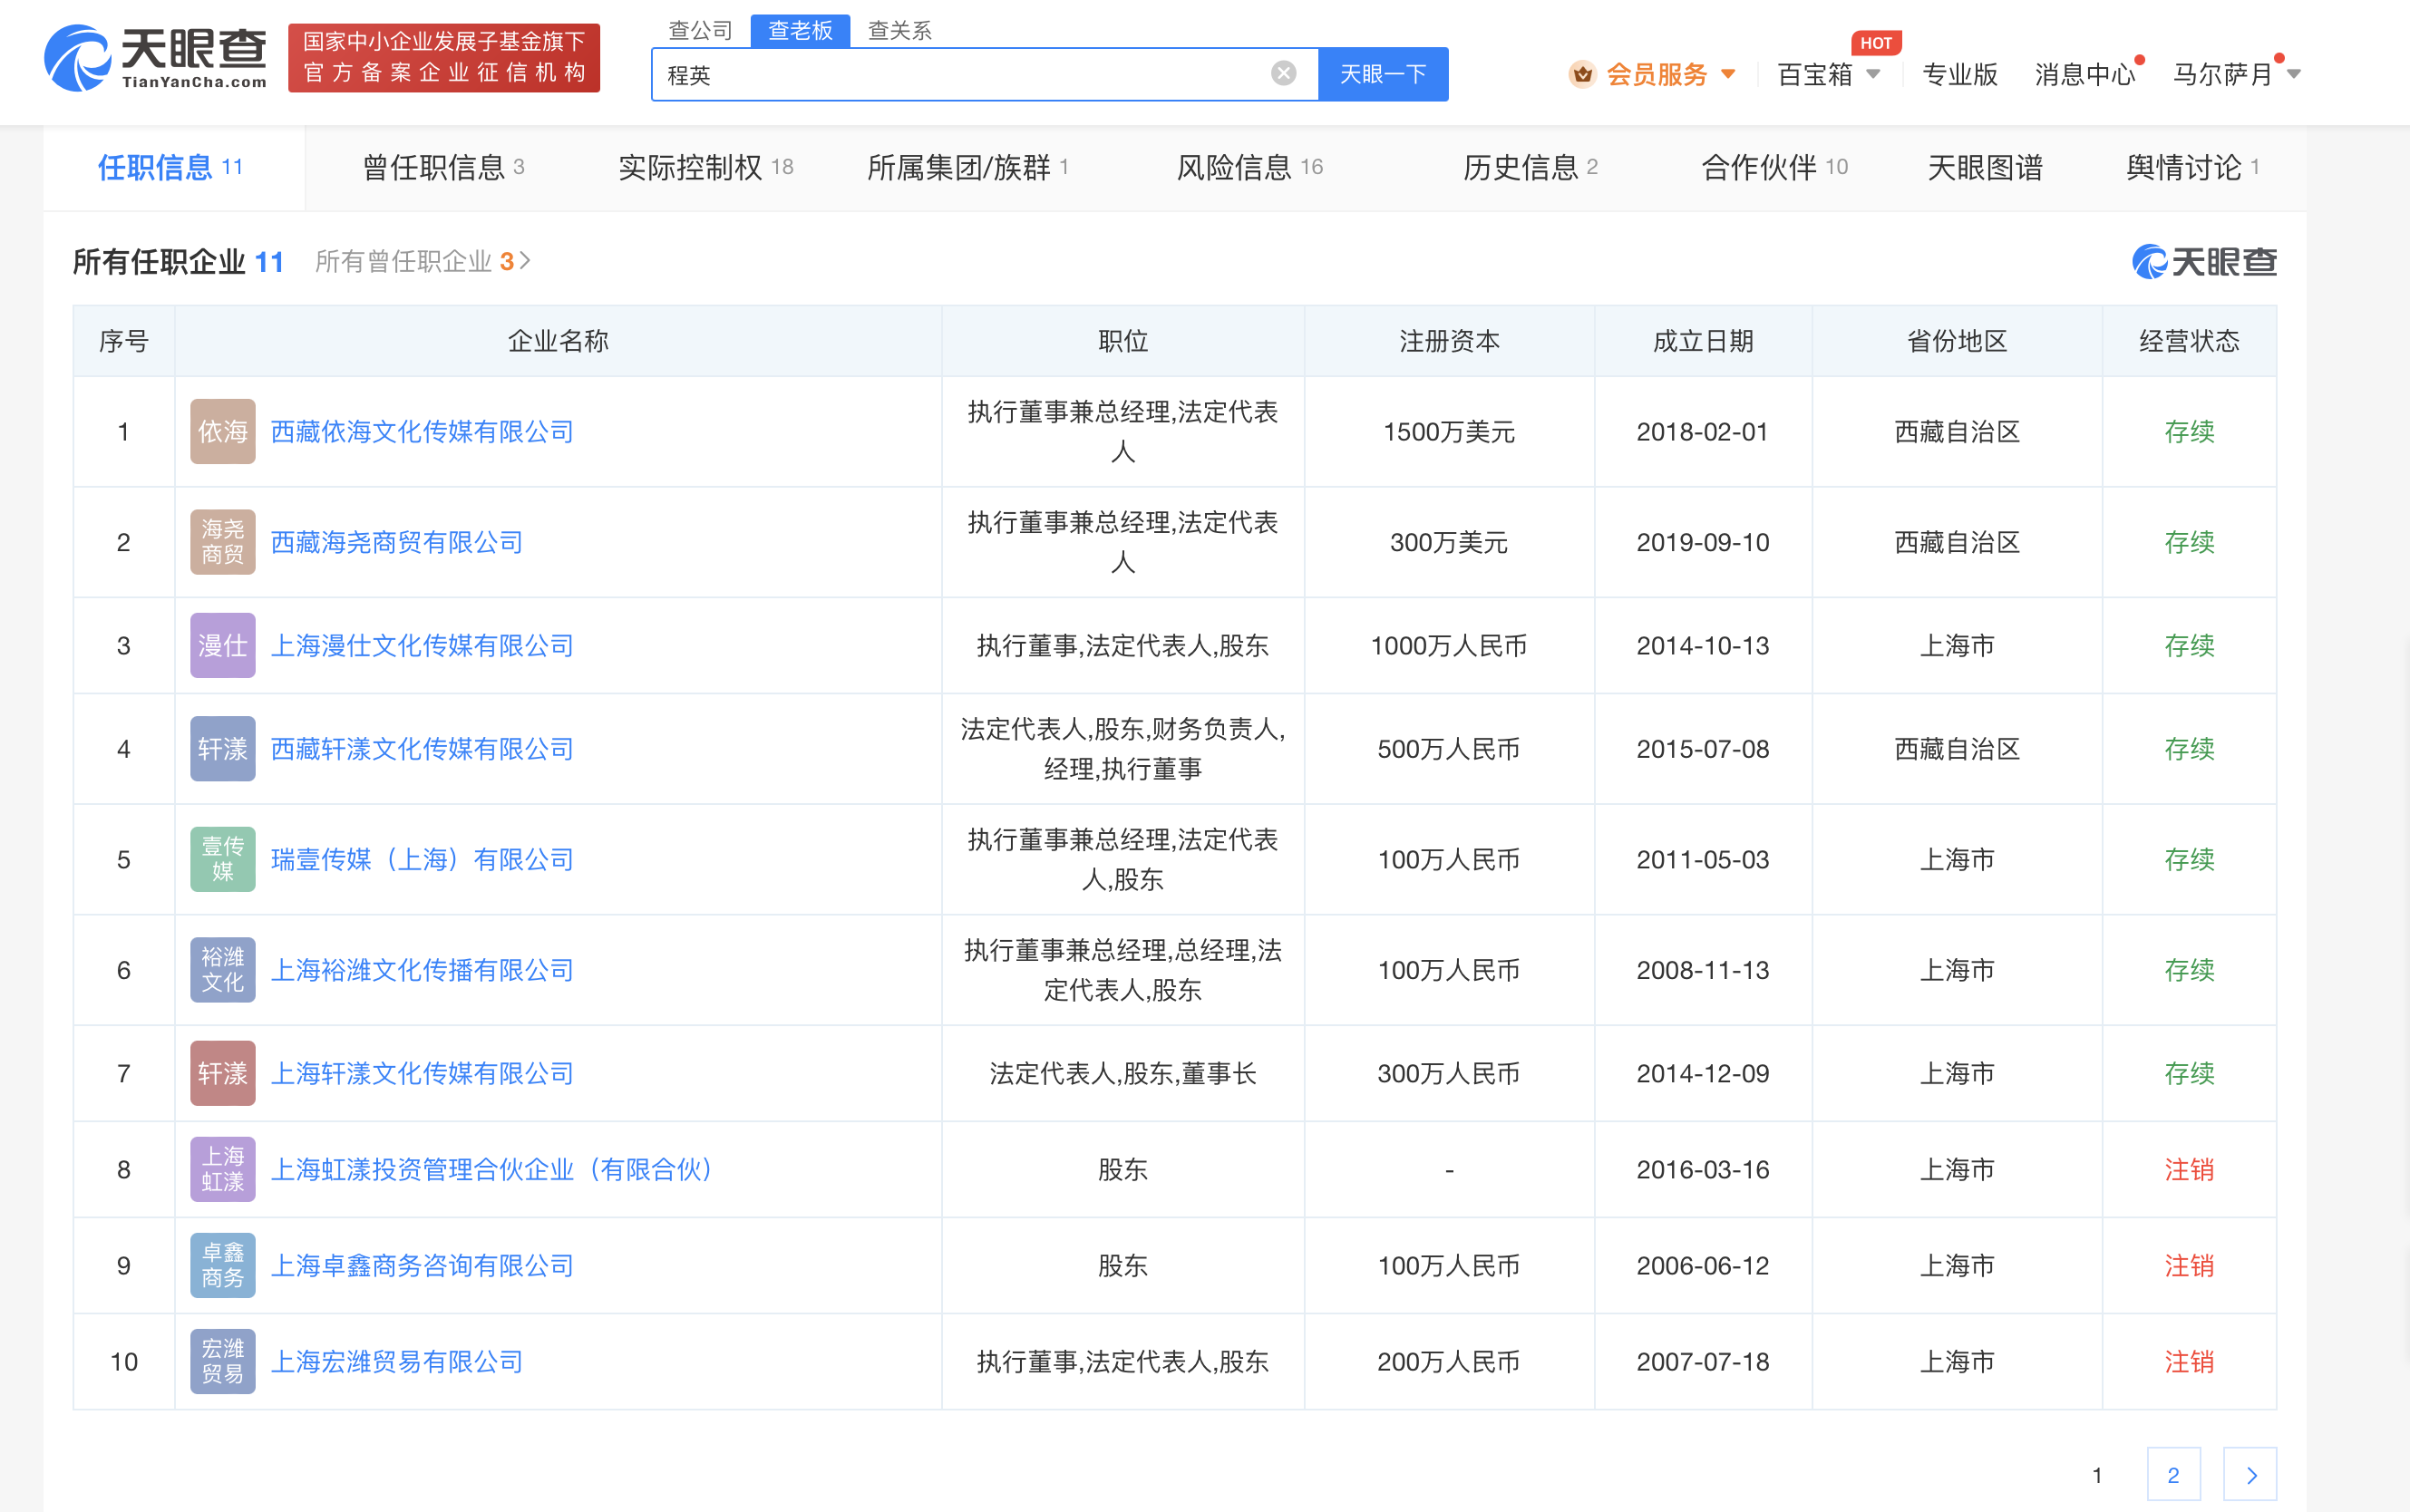Image resolution: width=2410 pixels, height=1512 pixels.
Task: Click the TianYanCha logo in the header
Action: coord(156,58)
